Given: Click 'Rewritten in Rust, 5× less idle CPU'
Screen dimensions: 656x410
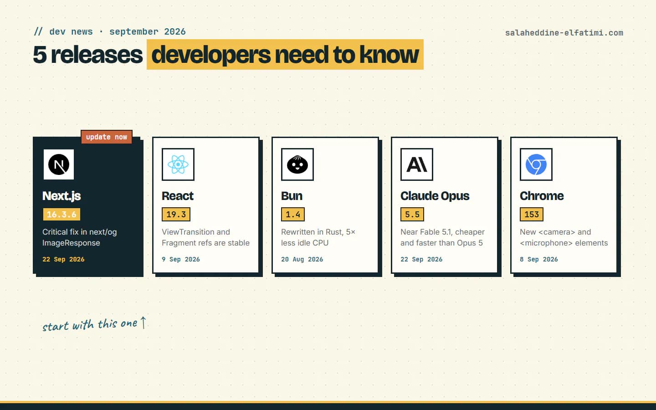Looking at the screenshot, I should [x=318, y=237].
